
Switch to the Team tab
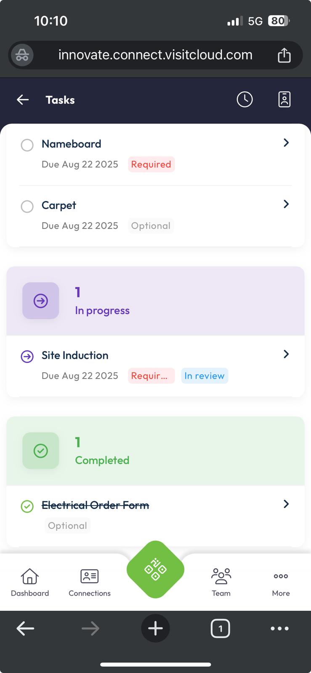coord(221,583)
